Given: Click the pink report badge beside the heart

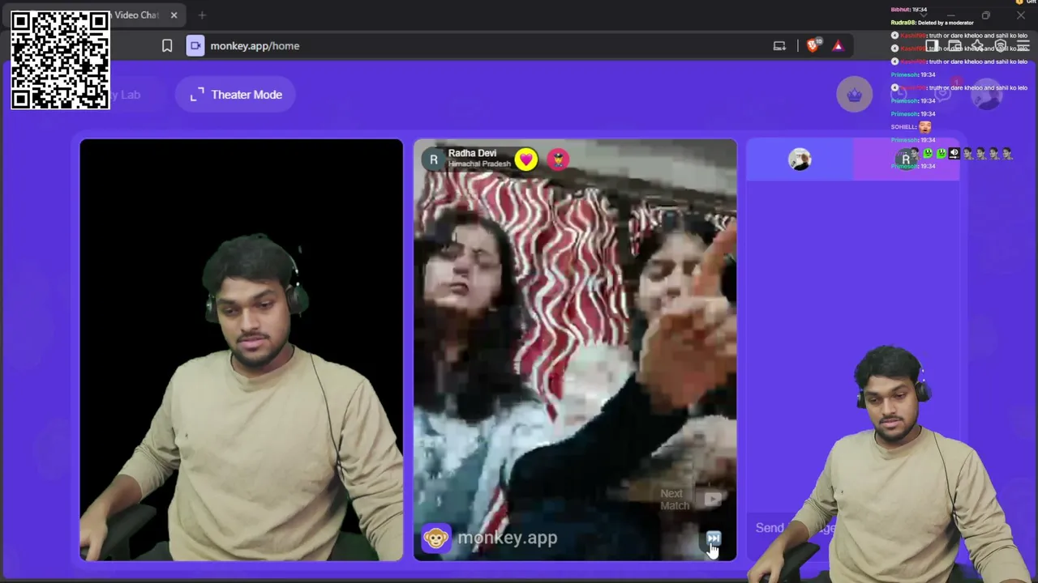Looking at the screenshot, I should tap(558, 160).
